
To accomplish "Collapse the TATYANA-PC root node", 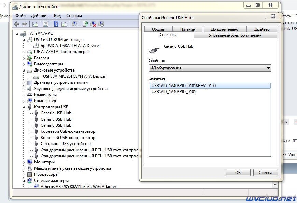I will pyautogui.click(x=17, y=34).
